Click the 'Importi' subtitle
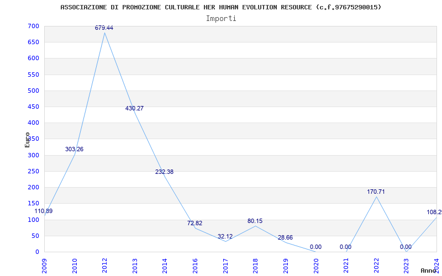Screen dimensions: 442x276 pos(221,19)
